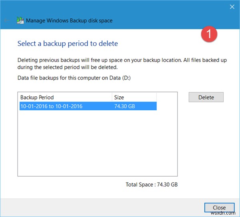The width and height of the screenshot is (240, 217).
Task: Click the Backup Period column header
Action: tap(66, 97)
